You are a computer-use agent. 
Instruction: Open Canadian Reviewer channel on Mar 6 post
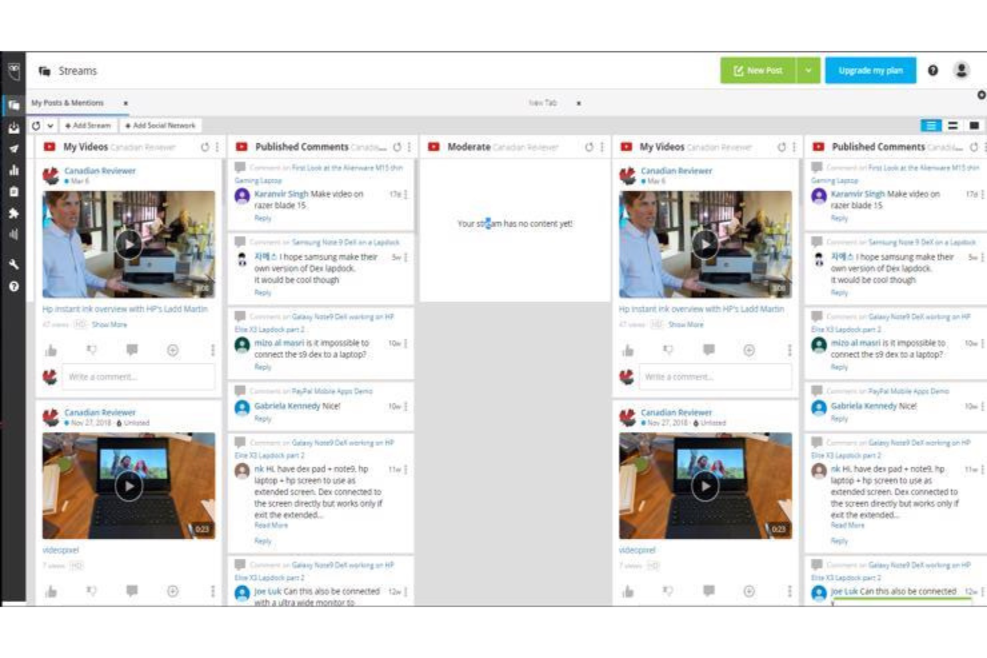(x=100, y=171)
